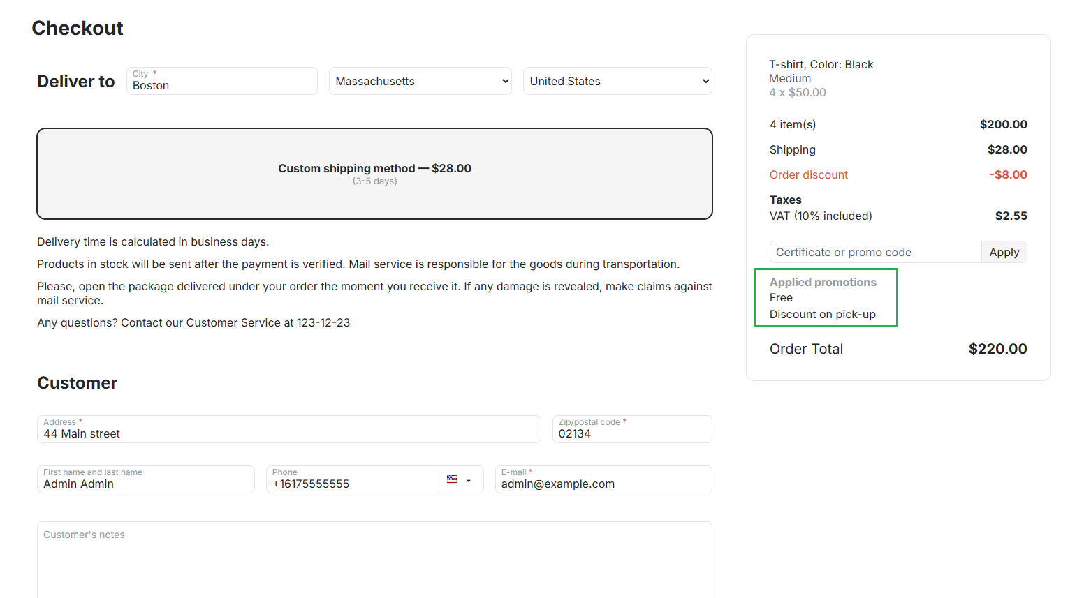Click the Deliver to heading
Image resolution: width=1084 pixels, height=598 pixels.
coord(75,82)
